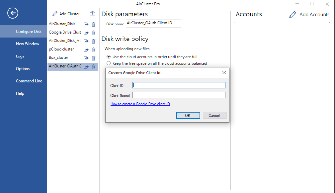The image size is (335, 193).
Task: Select keep free space balanced option
Action: pos(109,63)
